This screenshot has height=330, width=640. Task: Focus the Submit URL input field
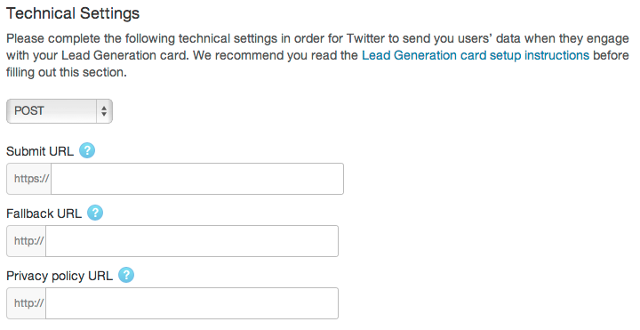197,179
